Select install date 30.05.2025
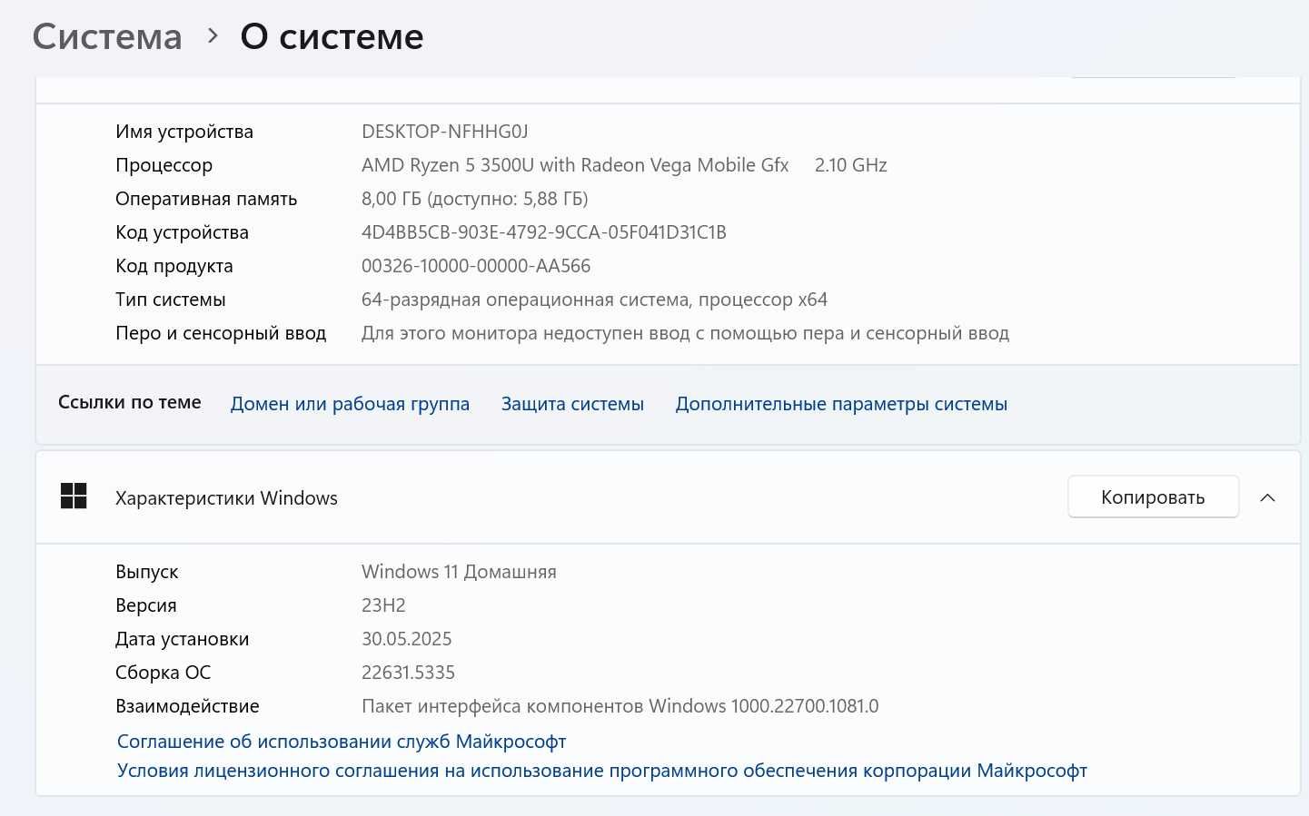1309x816 pixels. coord(407,639)
